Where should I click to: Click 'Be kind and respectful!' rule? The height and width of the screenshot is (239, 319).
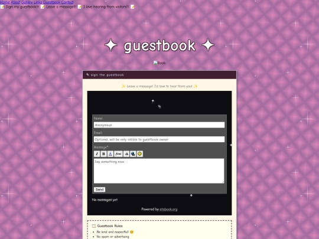coord(113,232)
